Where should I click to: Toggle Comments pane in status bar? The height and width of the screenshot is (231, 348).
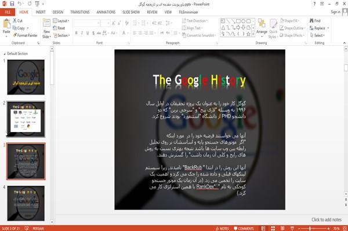[244, 229]
